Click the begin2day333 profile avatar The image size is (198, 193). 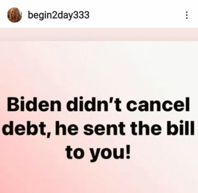coord(15,15)
